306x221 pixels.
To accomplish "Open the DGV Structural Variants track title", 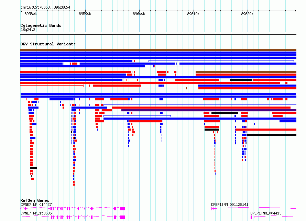I will click(48, 44).
